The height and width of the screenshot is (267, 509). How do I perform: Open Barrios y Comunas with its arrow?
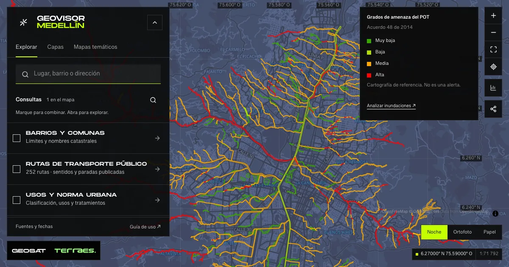click(x=157, y=138)
